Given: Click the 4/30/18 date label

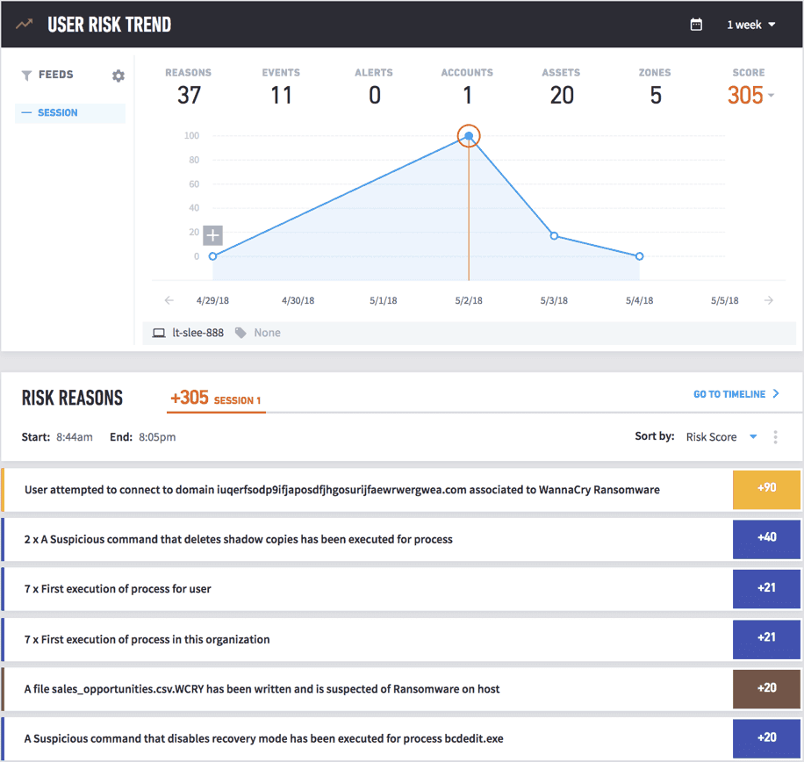Looking at the screenshot, I should [298, 300].
